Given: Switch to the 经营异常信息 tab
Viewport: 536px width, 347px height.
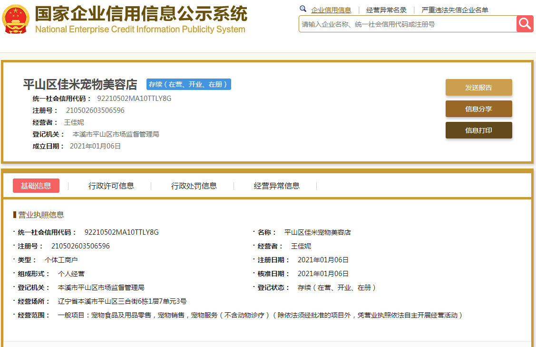Looking at the screenshot, I should point(276,186).
